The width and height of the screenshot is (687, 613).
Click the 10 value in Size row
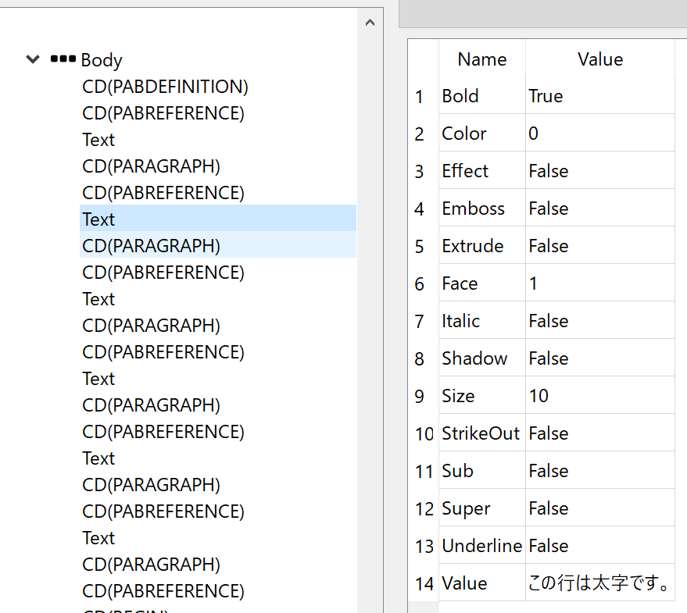[599, 396]
